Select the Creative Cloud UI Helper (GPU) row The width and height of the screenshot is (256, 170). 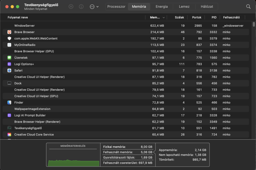(126, 96)
